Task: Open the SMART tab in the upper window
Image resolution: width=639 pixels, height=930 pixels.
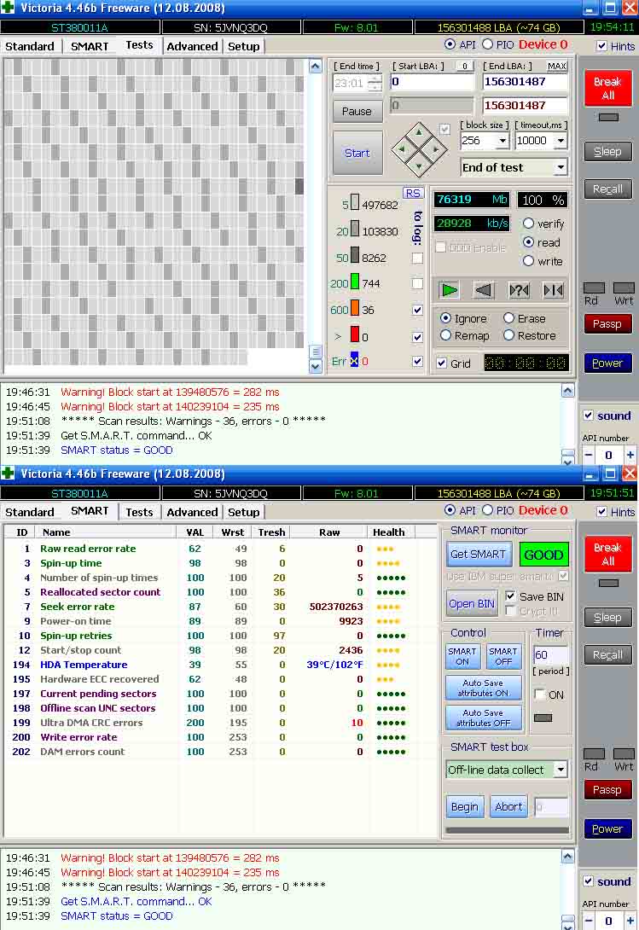Action: click(x=90, y=46)
